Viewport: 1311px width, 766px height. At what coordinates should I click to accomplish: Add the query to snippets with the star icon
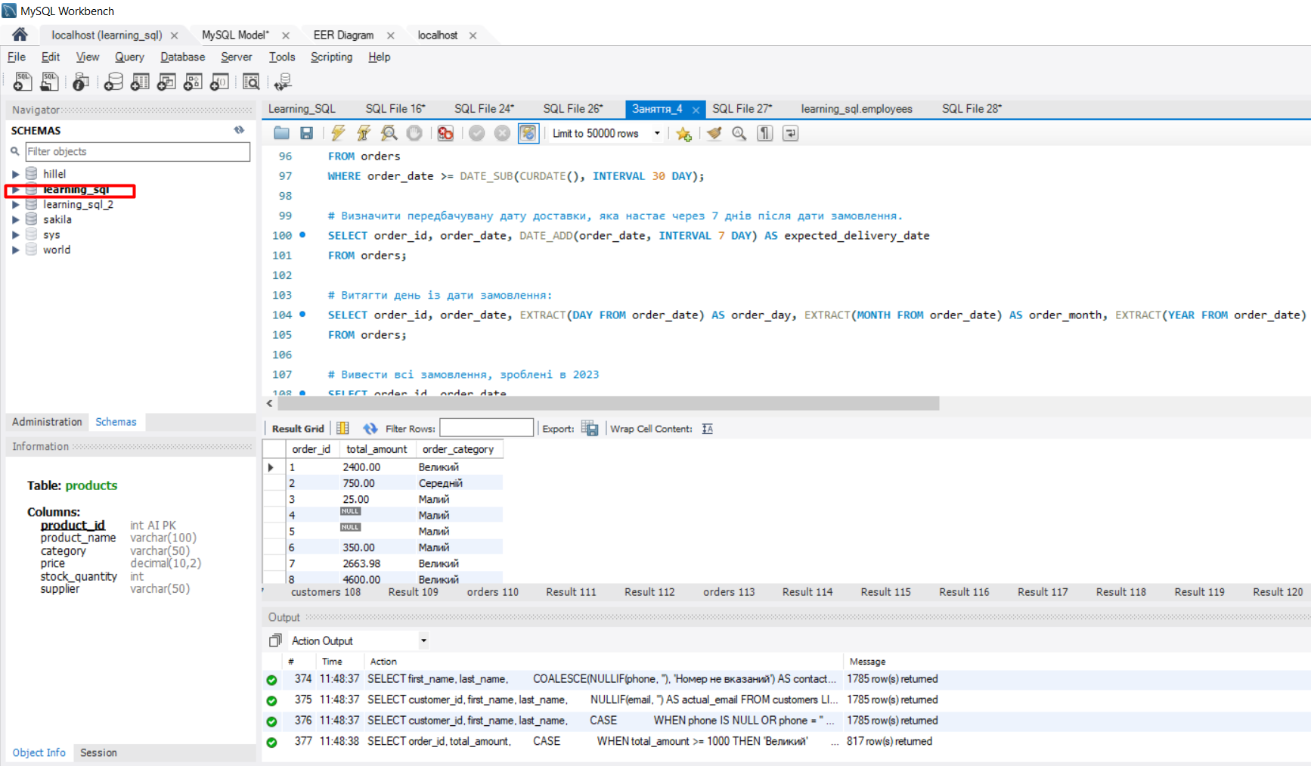683,133
